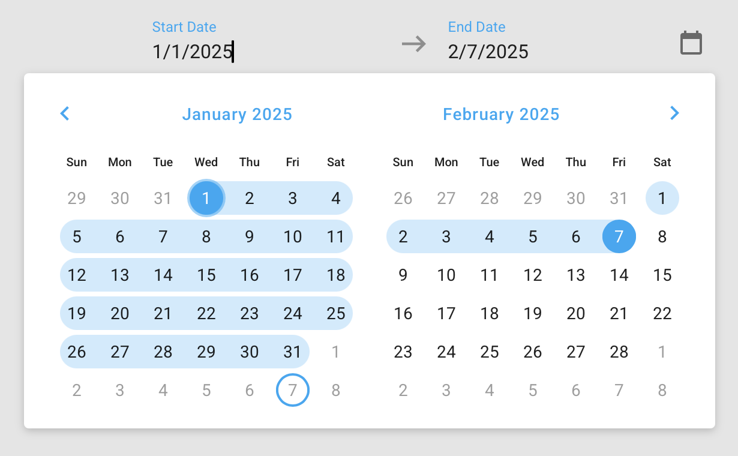Go to previous month with left chevron
This screenshot has width=738, height=456.
(x=65, y=113)
